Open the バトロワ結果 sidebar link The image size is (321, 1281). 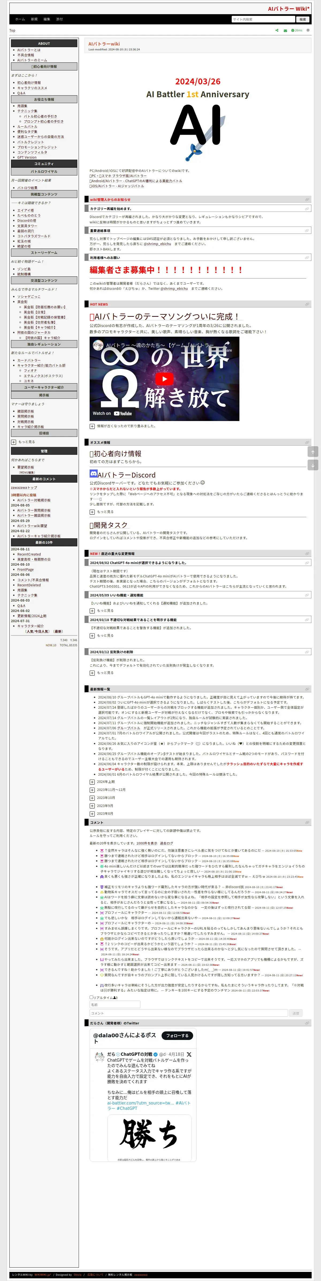pos(27,188)
